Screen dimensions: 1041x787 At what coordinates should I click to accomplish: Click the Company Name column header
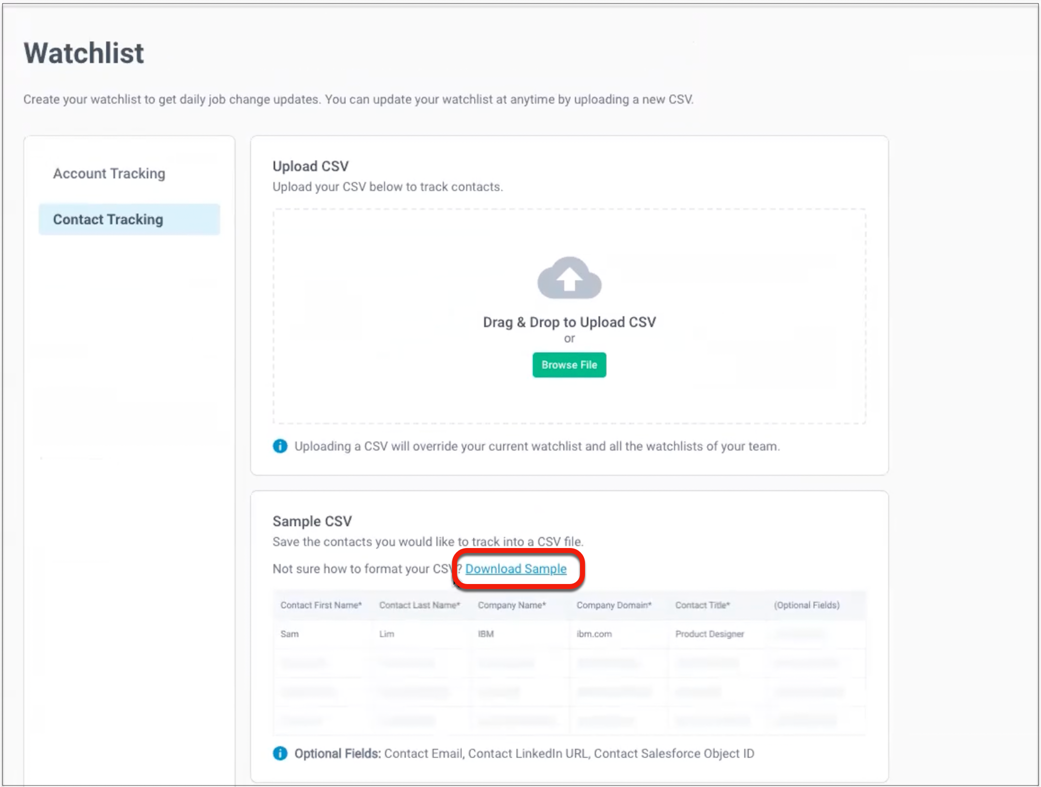511,605
